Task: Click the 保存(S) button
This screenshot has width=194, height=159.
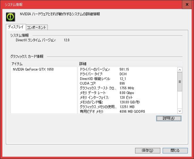Action: click(x=148, y=151)
